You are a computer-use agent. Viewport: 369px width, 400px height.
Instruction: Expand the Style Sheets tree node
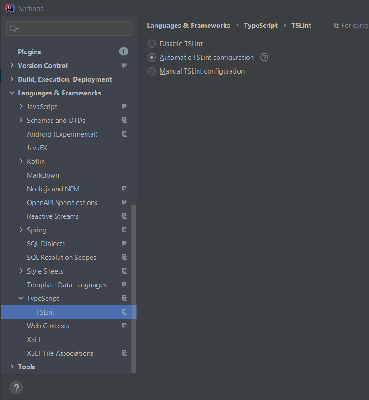coord(21,271)
